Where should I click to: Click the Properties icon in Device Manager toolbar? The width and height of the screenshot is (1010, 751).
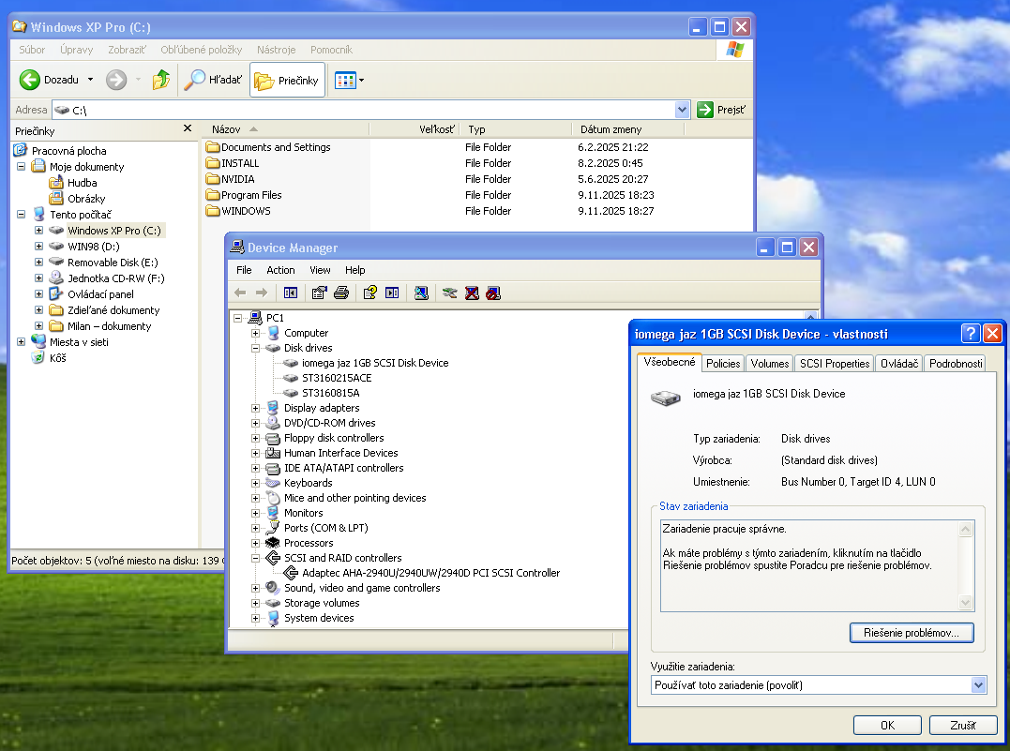[x=319, y=293]
